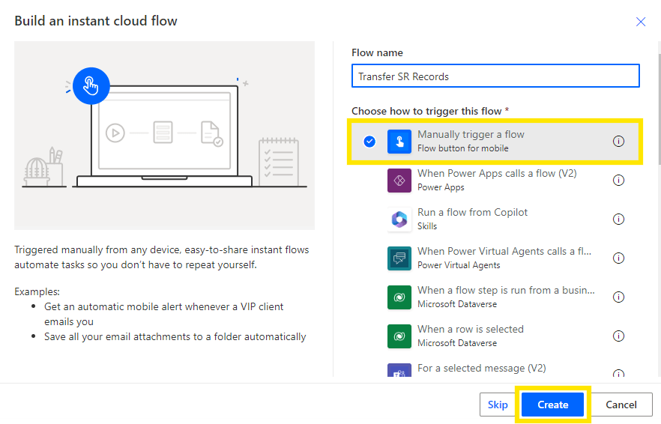View info for Run a flow from Copilot
This screenshot has width=661, height=424.
[x=618, y=219]
